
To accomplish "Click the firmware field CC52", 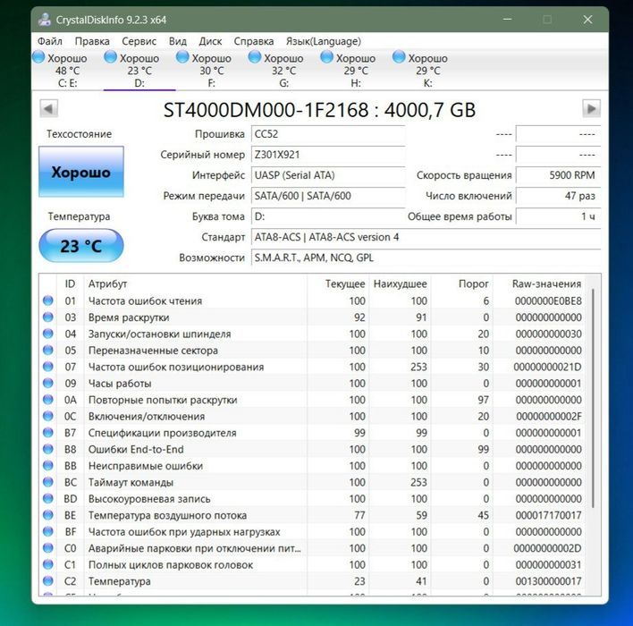I will (x=328, y=134).
